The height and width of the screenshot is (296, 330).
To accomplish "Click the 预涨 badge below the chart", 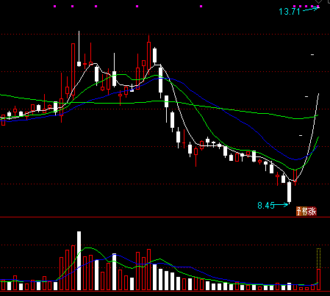I will pyautogui.click(x=306, y=212).
